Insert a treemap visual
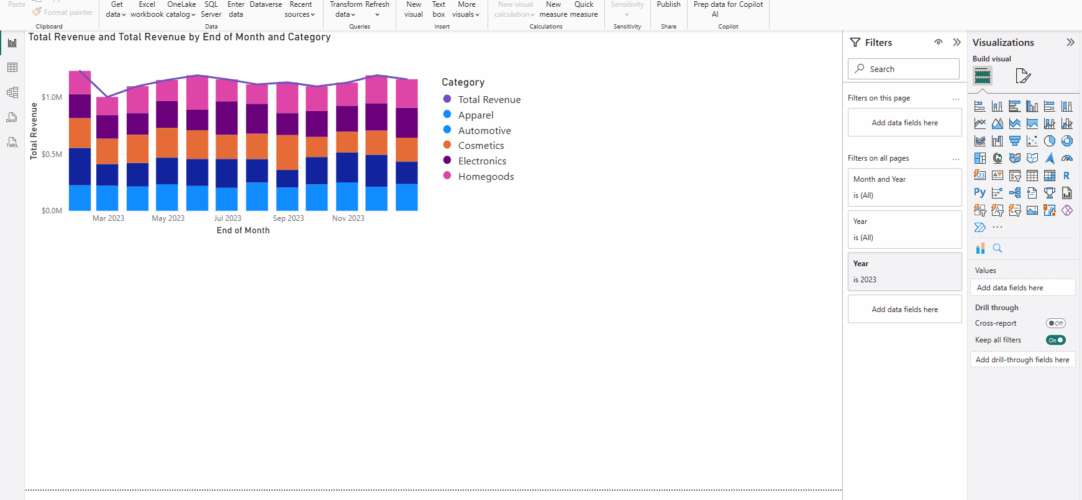This screenshot has width=1082, height=500. 980,158
